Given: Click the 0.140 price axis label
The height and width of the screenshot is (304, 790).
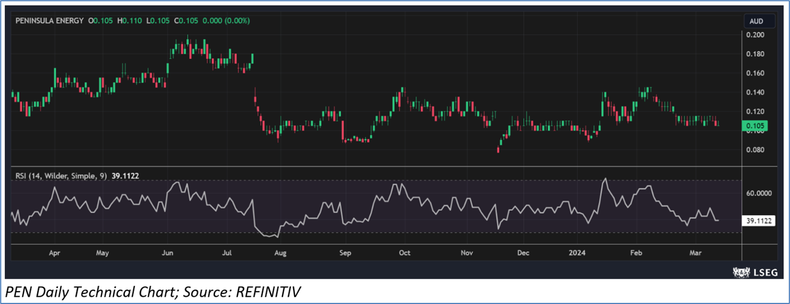Looking at the screenshot, I should click(x=754, y=92).
